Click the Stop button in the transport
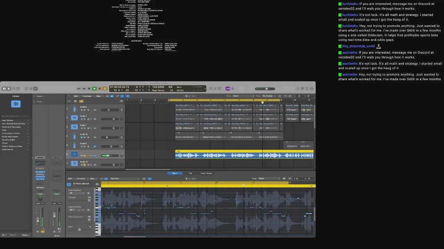 pos(89,89)
